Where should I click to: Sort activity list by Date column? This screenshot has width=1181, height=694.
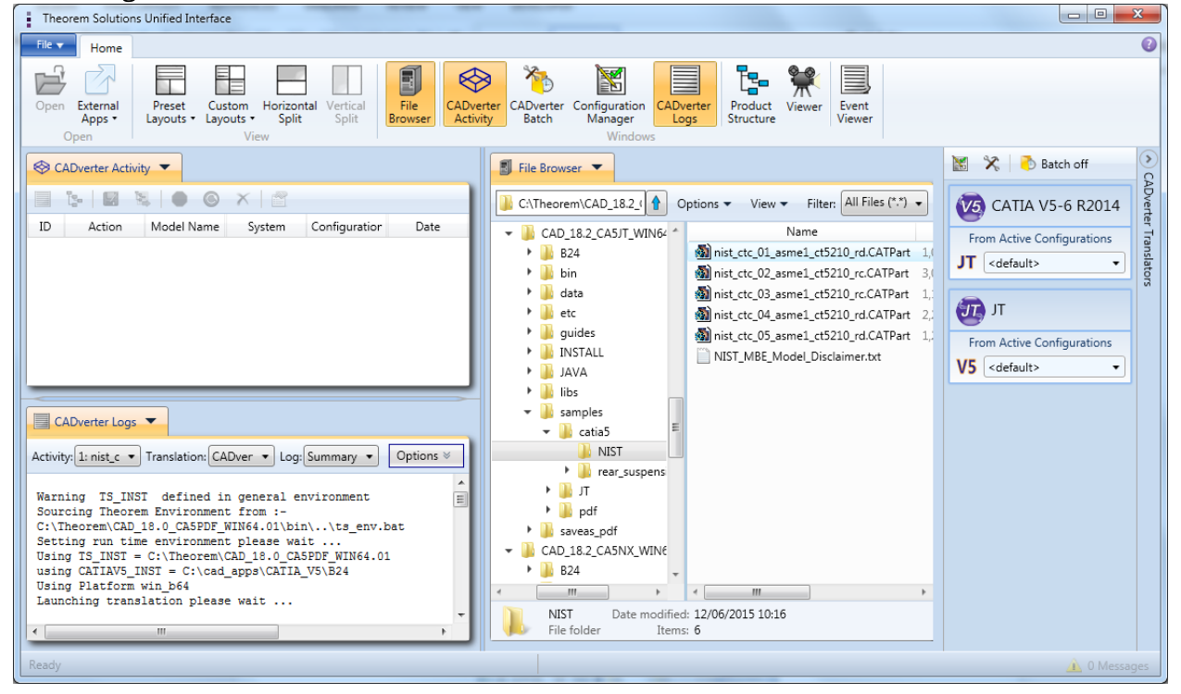(428, 227)
